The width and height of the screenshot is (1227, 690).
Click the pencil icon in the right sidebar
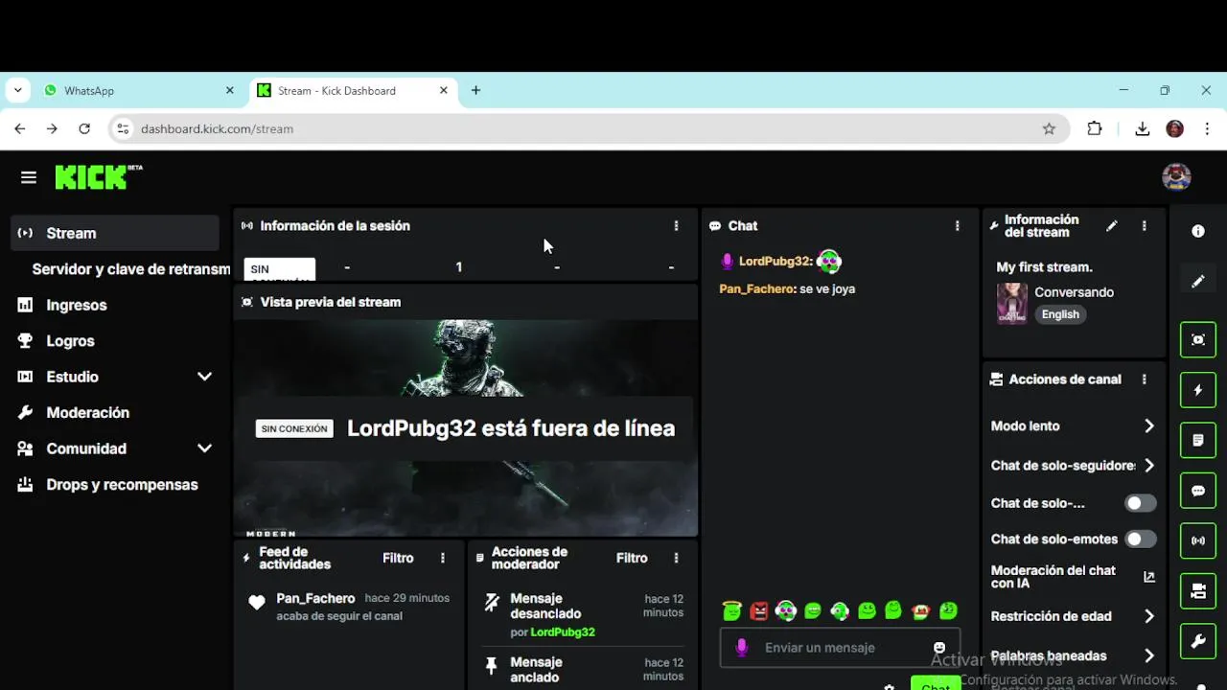(1198, 282)
